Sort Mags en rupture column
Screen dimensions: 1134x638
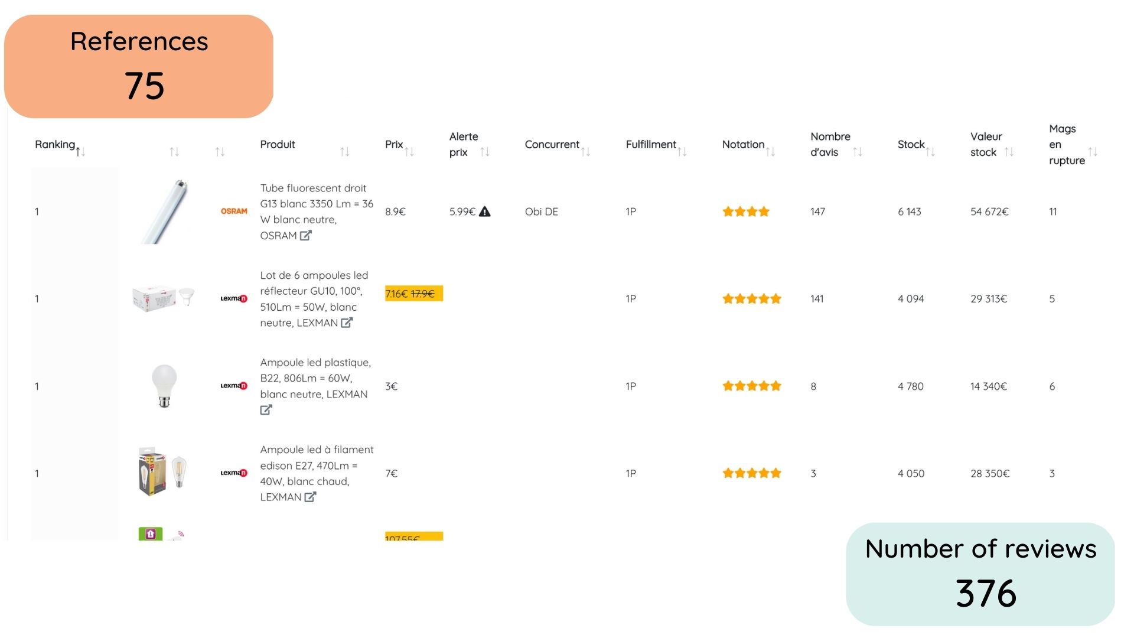click(x=1093, y=152)
